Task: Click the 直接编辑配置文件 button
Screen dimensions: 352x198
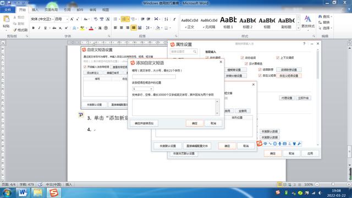Action: click(x=197, y=146)
